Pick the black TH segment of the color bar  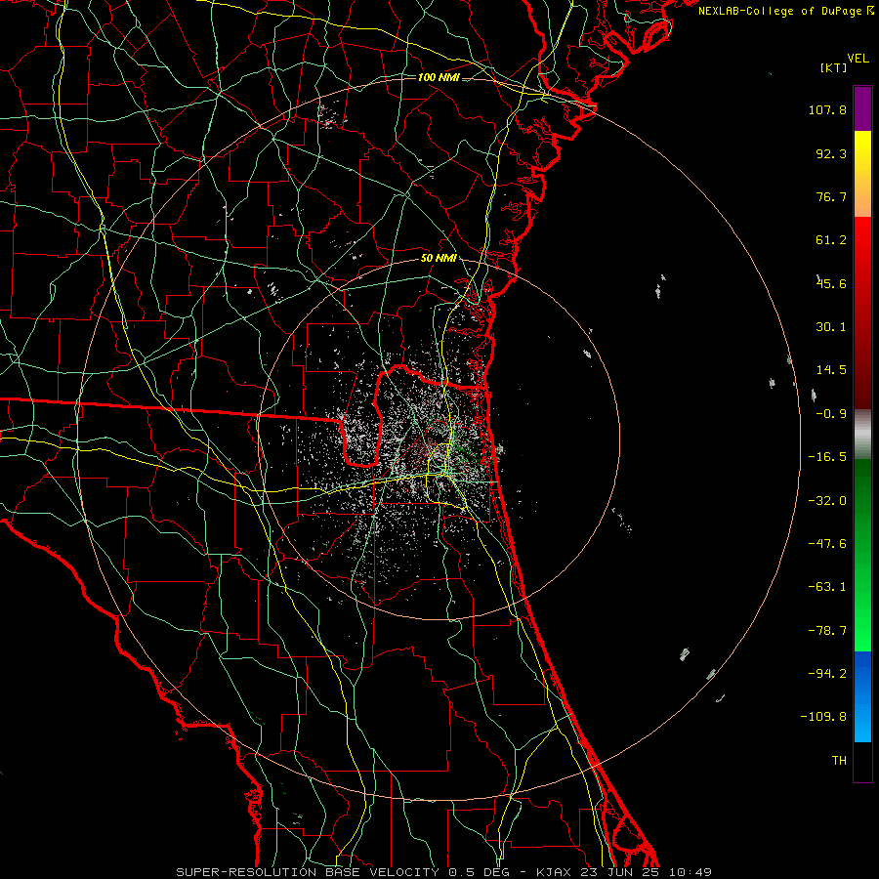point(862,762)
